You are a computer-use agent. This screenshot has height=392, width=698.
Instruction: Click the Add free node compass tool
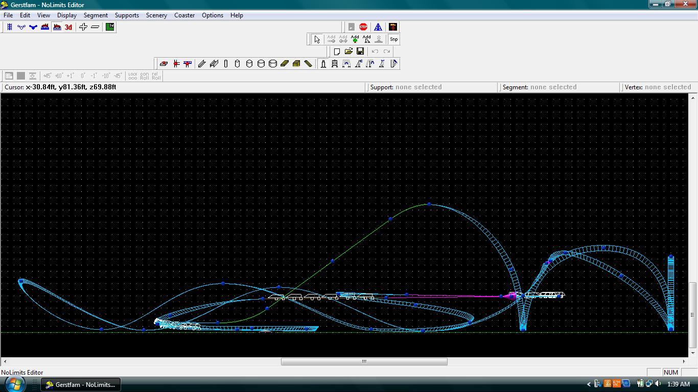(366, 39)
